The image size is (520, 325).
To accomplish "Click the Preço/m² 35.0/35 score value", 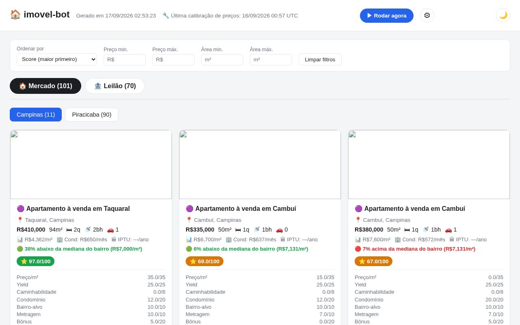I will (x=156, y=277).
